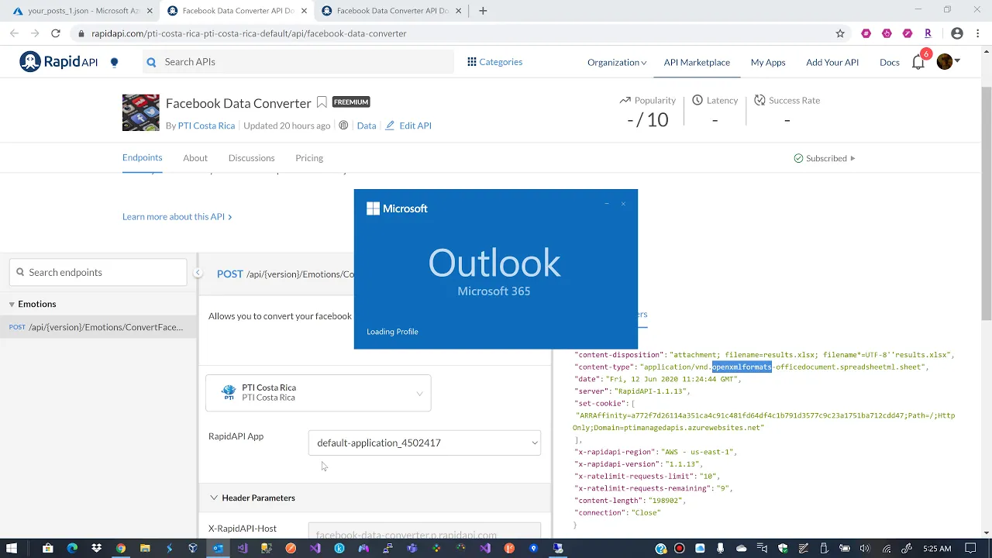The width and height of the screenshot is (992, 558).
Task: Click the FREEMIUM badge
Action: coord(351,102)
